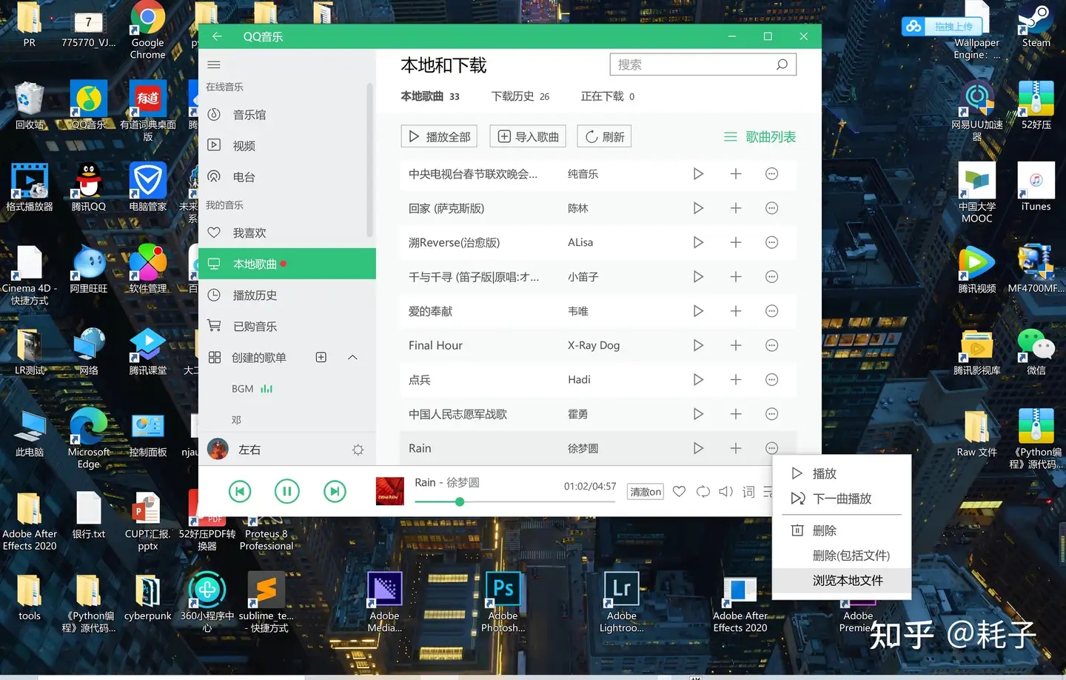Screen dimensions: 1066x680
Task: Add 千与千寻 song to a playlist
Action: pyautogui.click(x=736, y=276)
